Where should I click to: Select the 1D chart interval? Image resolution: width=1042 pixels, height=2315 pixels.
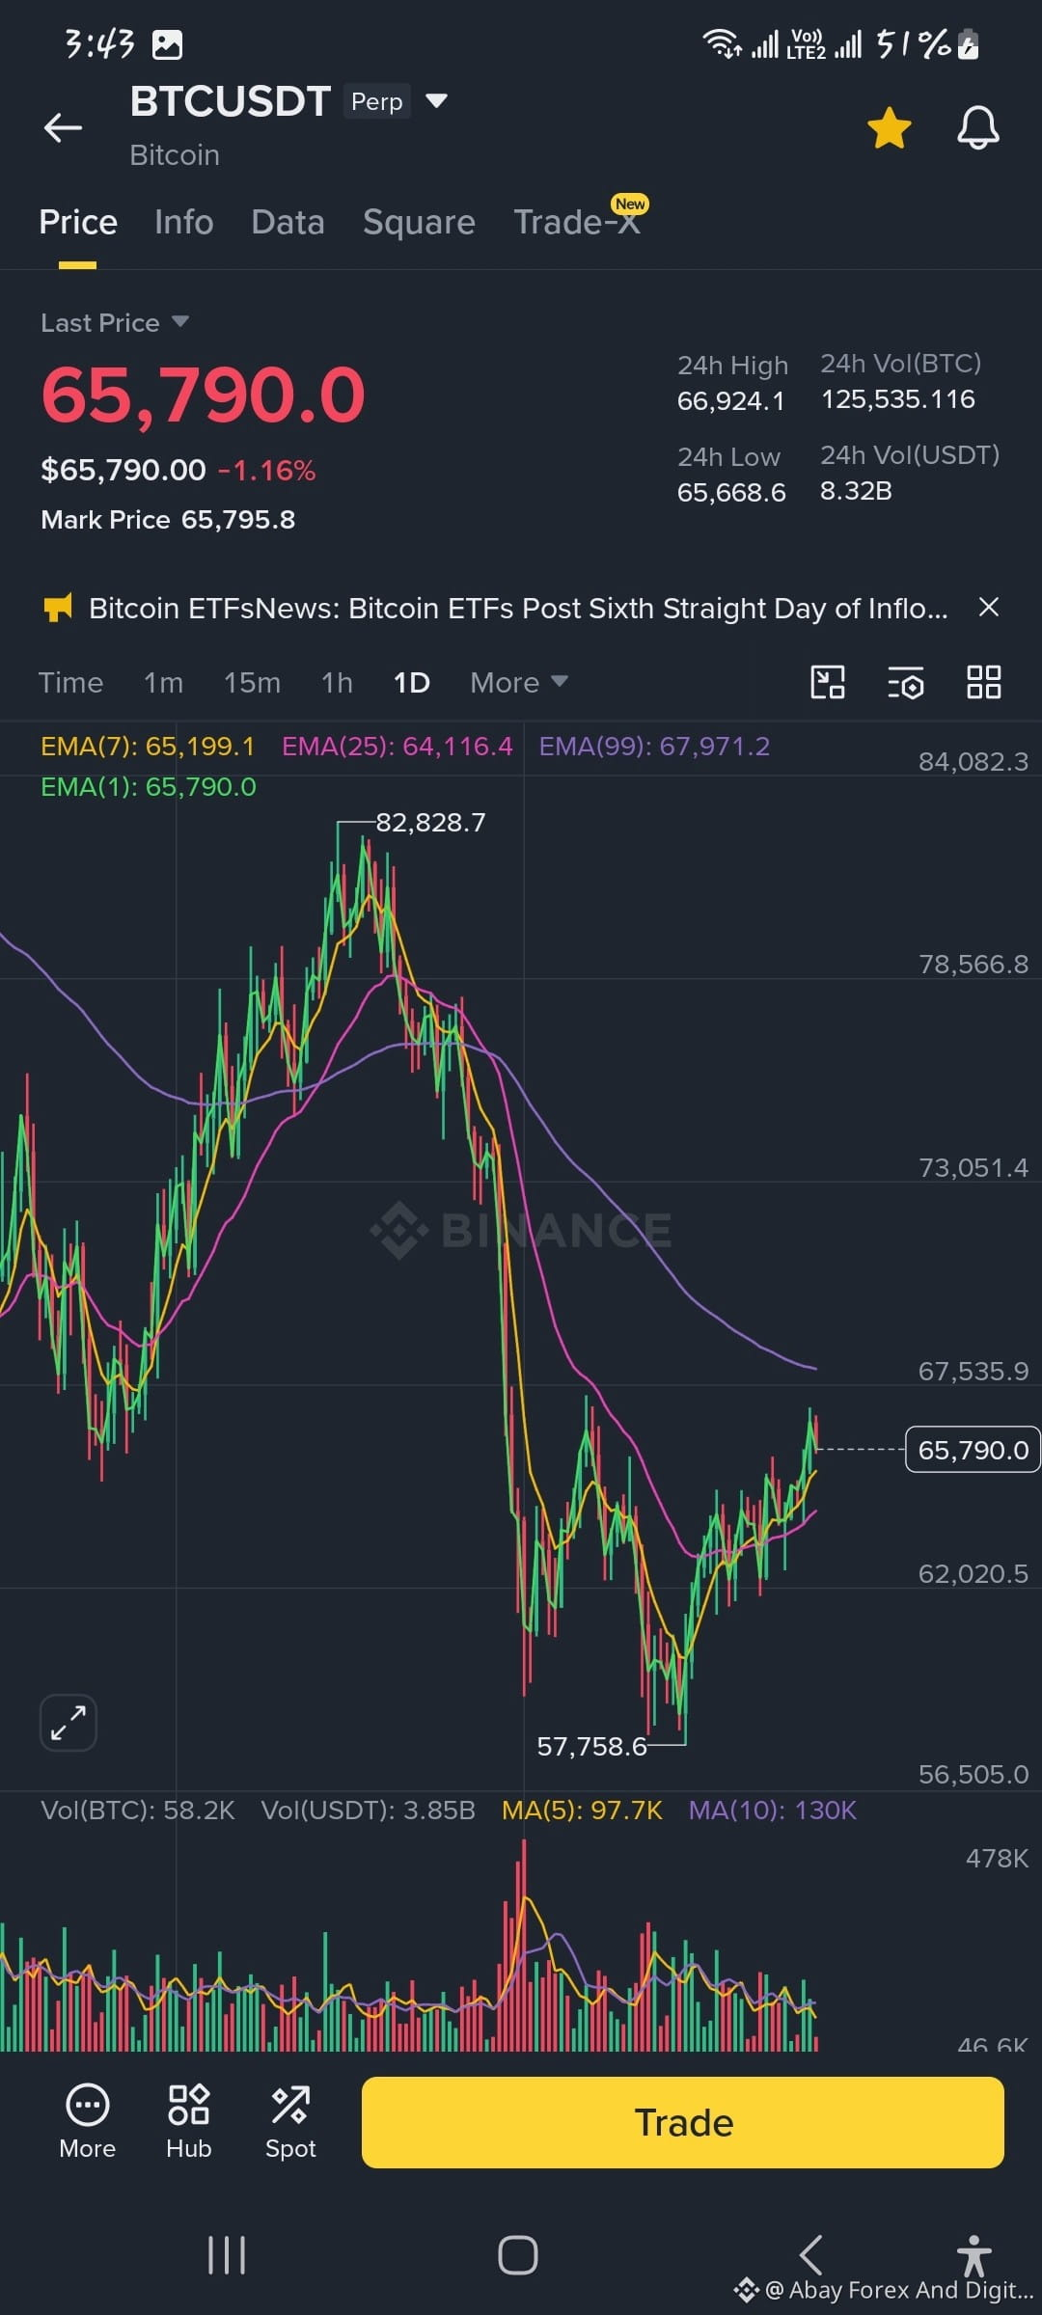point(411,682)
